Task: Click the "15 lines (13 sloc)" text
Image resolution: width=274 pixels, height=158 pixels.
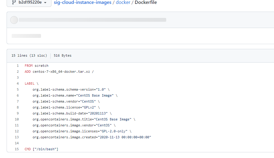Action: 29,55
